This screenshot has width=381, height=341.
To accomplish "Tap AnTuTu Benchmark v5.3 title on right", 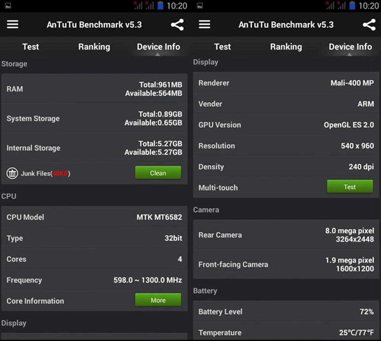I will pos(286,25).
